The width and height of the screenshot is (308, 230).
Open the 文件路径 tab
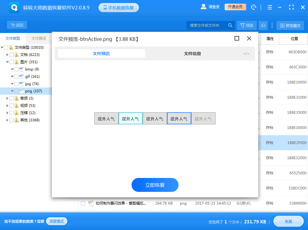click(38, 38)
